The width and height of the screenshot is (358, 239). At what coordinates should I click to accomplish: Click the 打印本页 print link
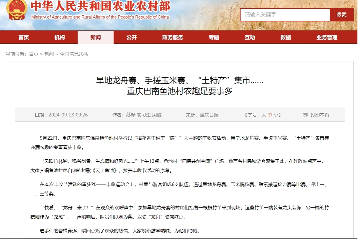click(x=320, y=115)
